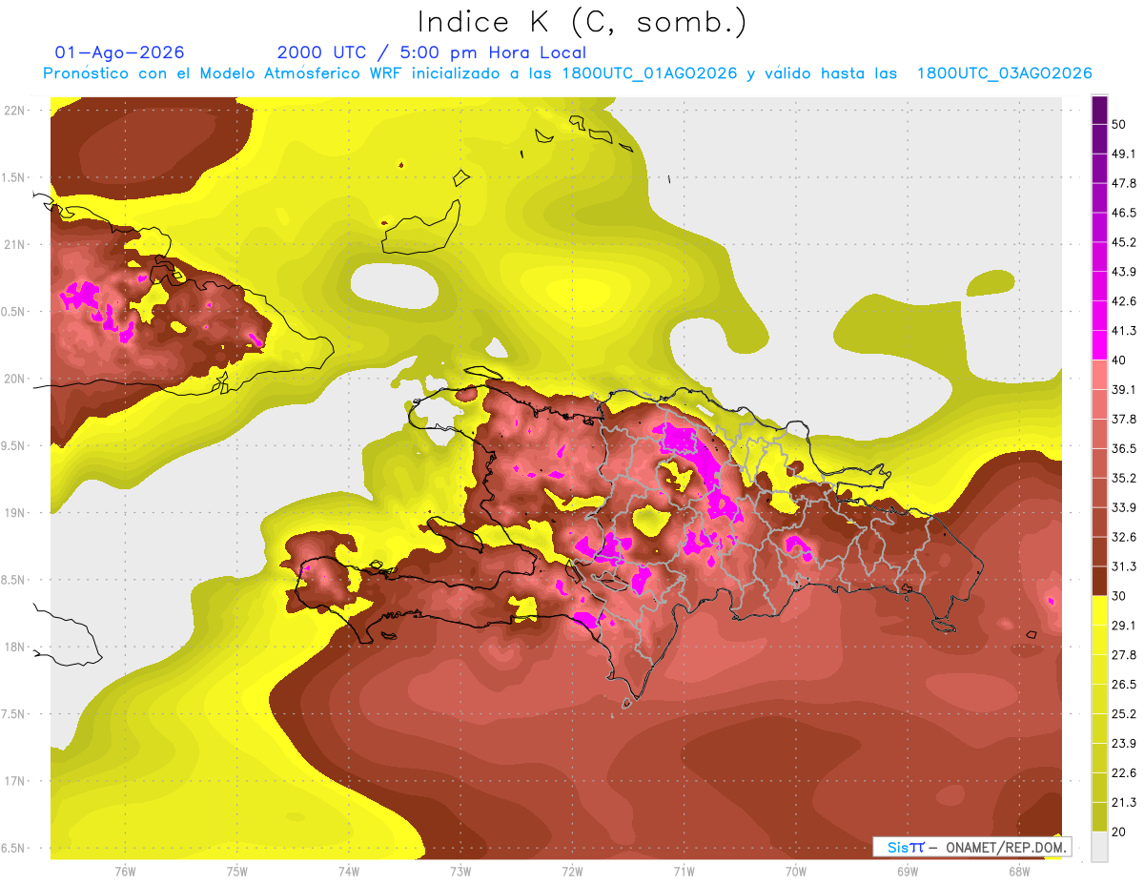Click the 73W longitude label
This screenshot has width=1144, height=884.
point(460,871)
